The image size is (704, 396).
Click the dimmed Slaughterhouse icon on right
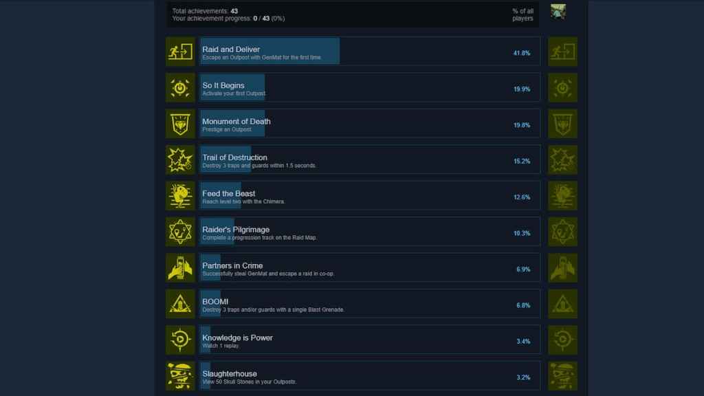[562, 376]
